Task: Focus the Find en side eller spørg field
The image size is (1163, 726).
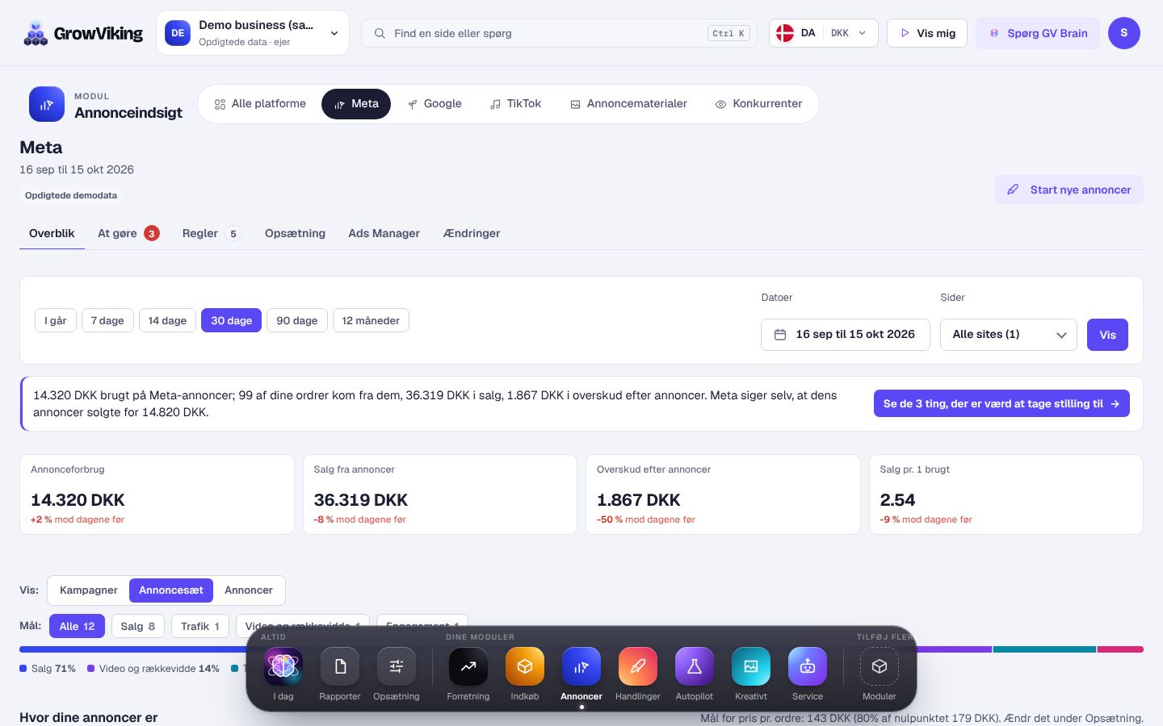Action: click(x=559, y=33)
